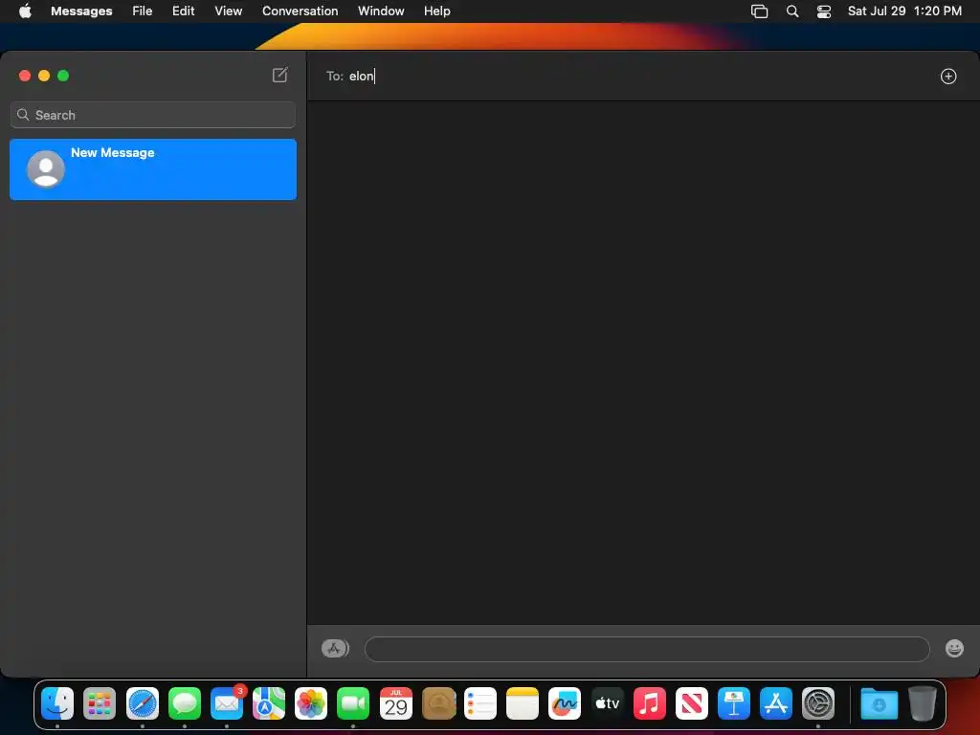Open the Downloads folder in dock
The height and width of the screenshot is (735, 980).
[879, 703]
